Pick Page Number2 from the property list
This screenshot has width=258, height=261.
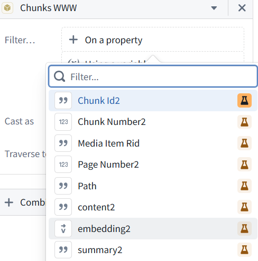[153, 165]
